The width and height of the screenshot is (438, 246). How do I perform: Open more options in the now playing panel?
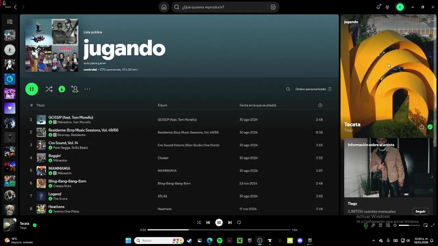tap(421, 22)
